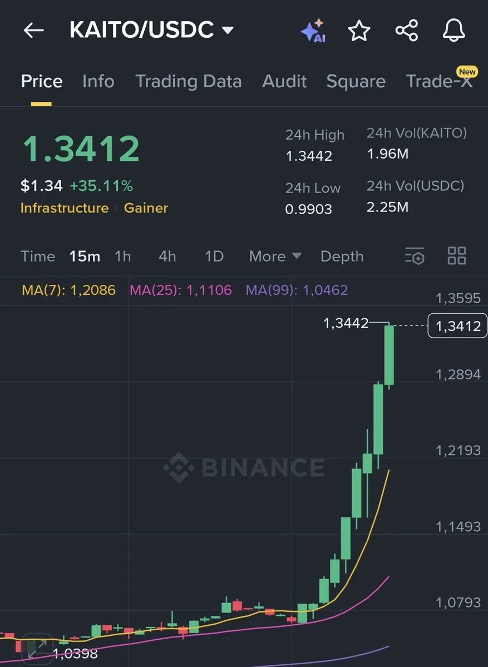Add KAITO/USDC to favorites star
The width and height of the screenshot is (488, 667).
pos(359,31)
